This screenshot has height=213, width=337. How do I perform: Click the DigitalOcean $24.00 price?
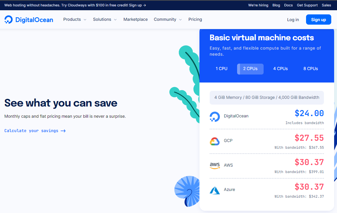click(x=309, y=113)
